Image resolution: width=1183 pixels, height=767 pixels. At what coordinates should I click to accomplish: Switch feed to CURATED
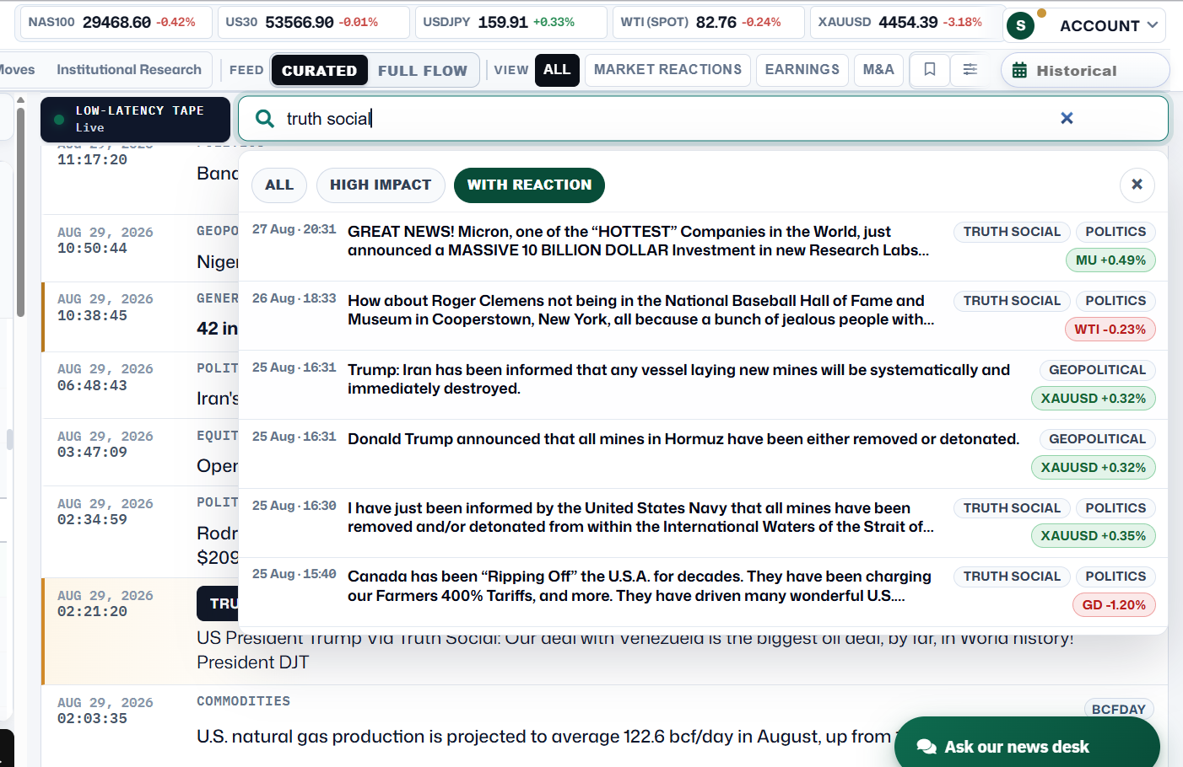[x=320, y=71]
